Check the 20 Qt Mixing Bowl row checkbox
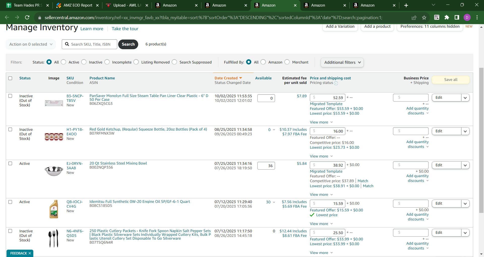Viewport: 484px width, 257px height. [x=10, y=163]
